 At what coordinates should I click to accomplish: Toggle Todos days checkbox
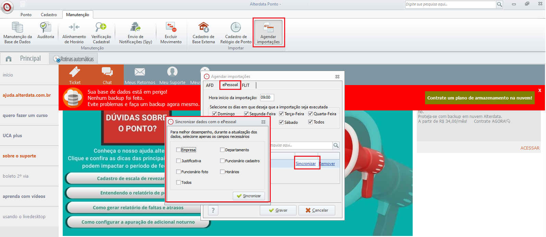coord(310,122)
